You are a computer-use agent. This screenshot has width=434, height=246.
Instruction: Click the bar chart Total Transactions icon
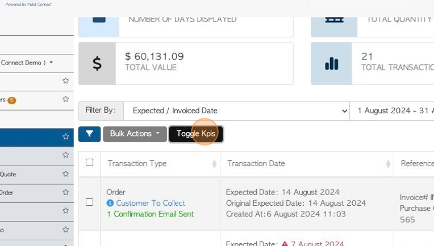pos(331,63)
